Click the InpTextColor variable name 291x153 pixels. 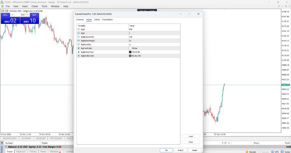pos(86,48)
